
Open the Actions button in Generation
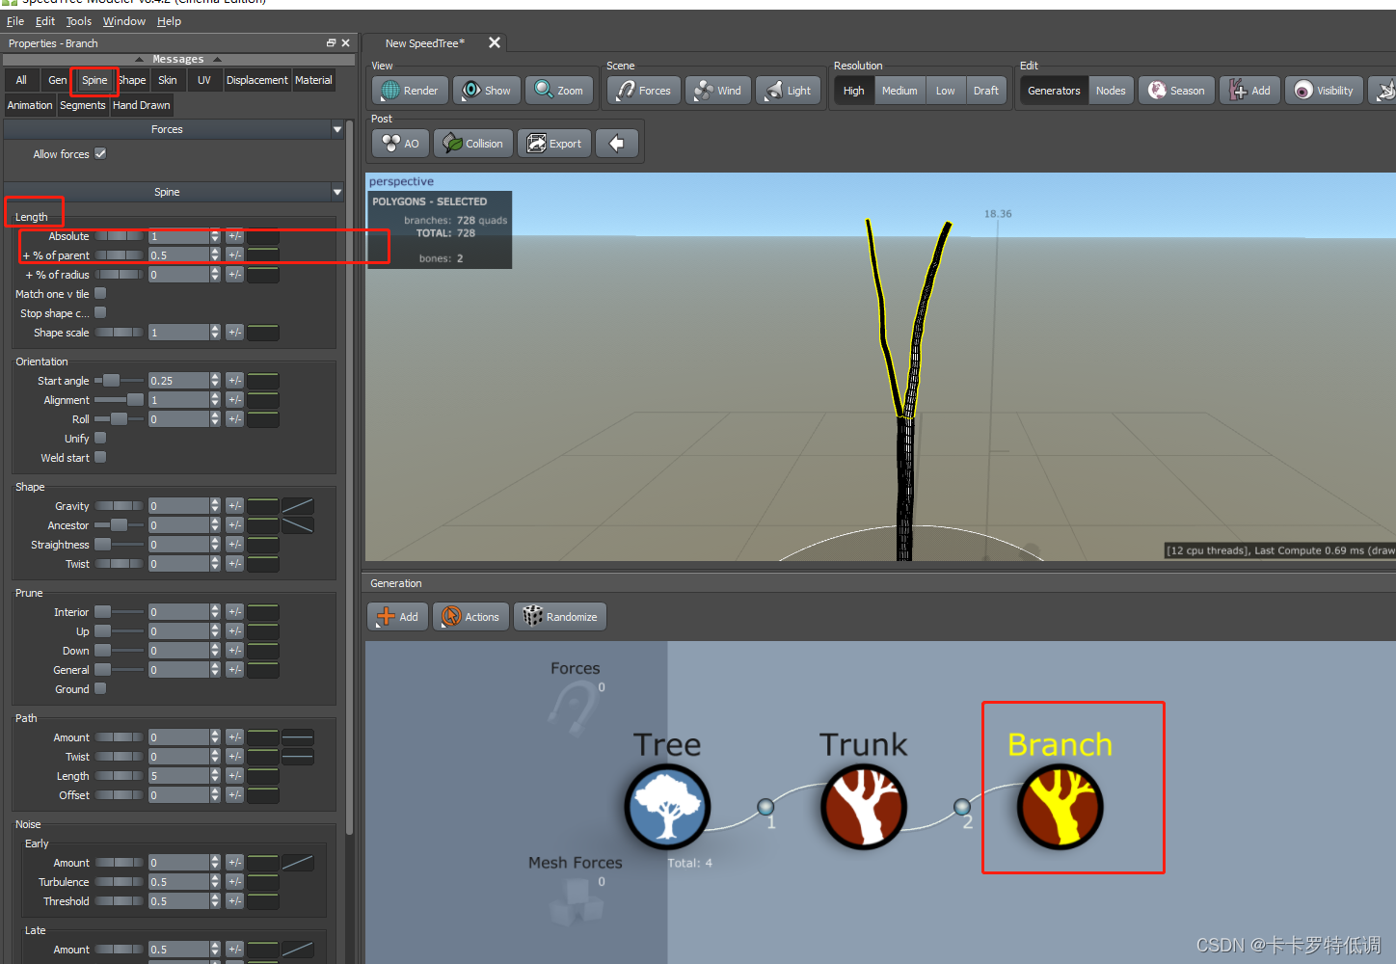[471, 617]
